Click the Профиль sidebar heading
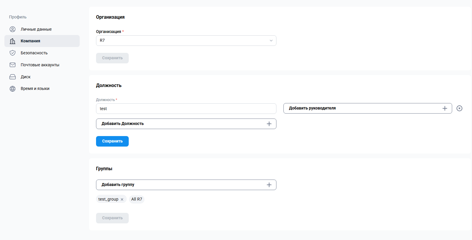The width and height of the screenshot is (472, 240). point(18,17)
